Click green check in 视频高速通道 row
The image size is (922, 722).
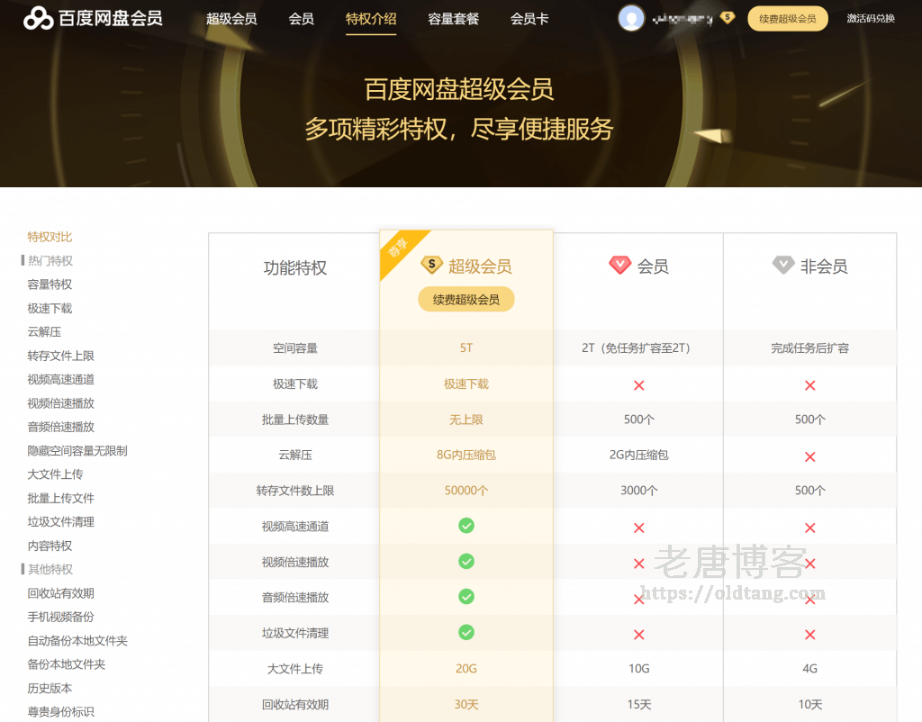[x=466, y=526]
